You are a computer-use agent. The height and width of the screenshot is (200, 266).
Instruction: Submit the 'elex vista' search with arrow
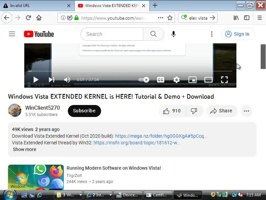(212, 18)
